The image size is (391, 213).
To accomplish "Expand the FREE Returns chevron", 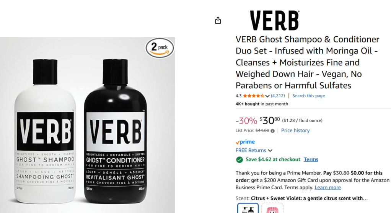I will tap(270, 150).
